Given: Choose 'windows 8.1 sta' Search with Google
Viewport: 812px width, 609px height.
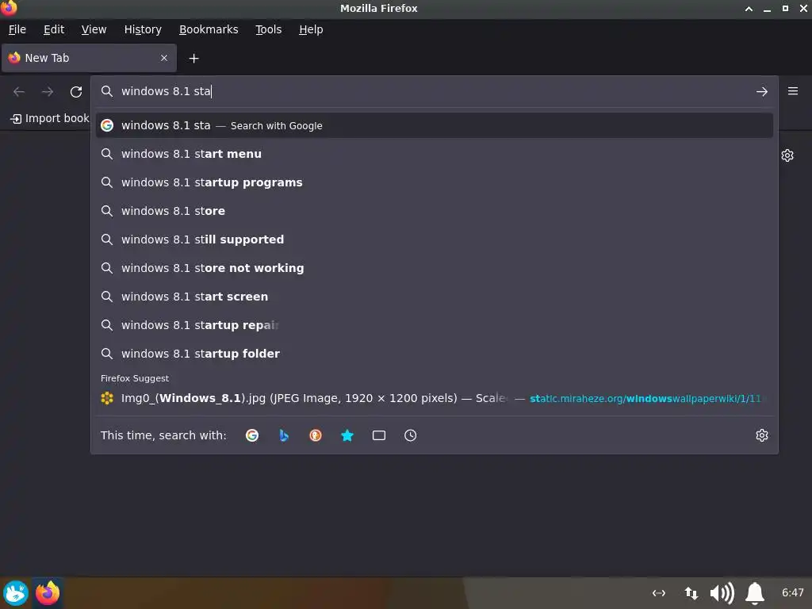Looking at the screenshot, I should (x=434, y=125).
